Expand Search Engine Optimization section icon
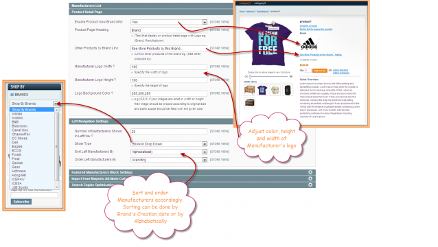438x247 pixels. pos(310,185)
